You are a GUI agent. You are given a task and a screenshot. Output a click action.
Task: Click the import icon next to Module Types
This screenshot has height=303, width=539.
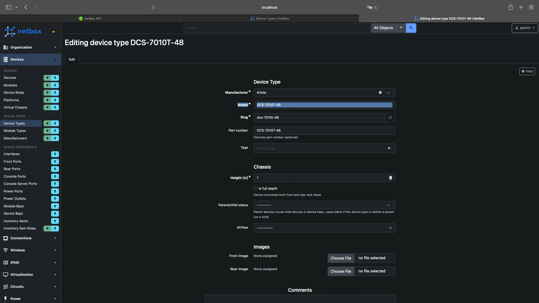[x=55, y=131]
